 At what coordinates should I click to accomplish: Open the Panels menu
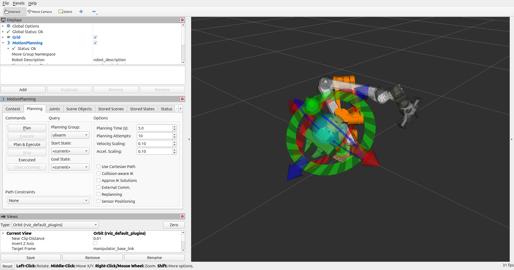click(x=18, y=3)
